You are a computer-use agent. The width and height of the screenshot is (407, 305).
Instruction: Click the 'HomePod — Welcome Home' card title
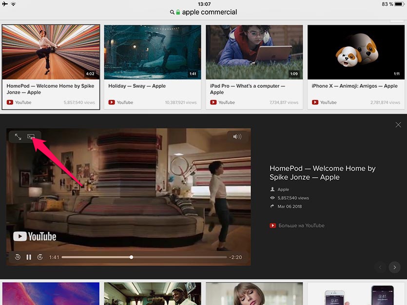tap(50, 89)
